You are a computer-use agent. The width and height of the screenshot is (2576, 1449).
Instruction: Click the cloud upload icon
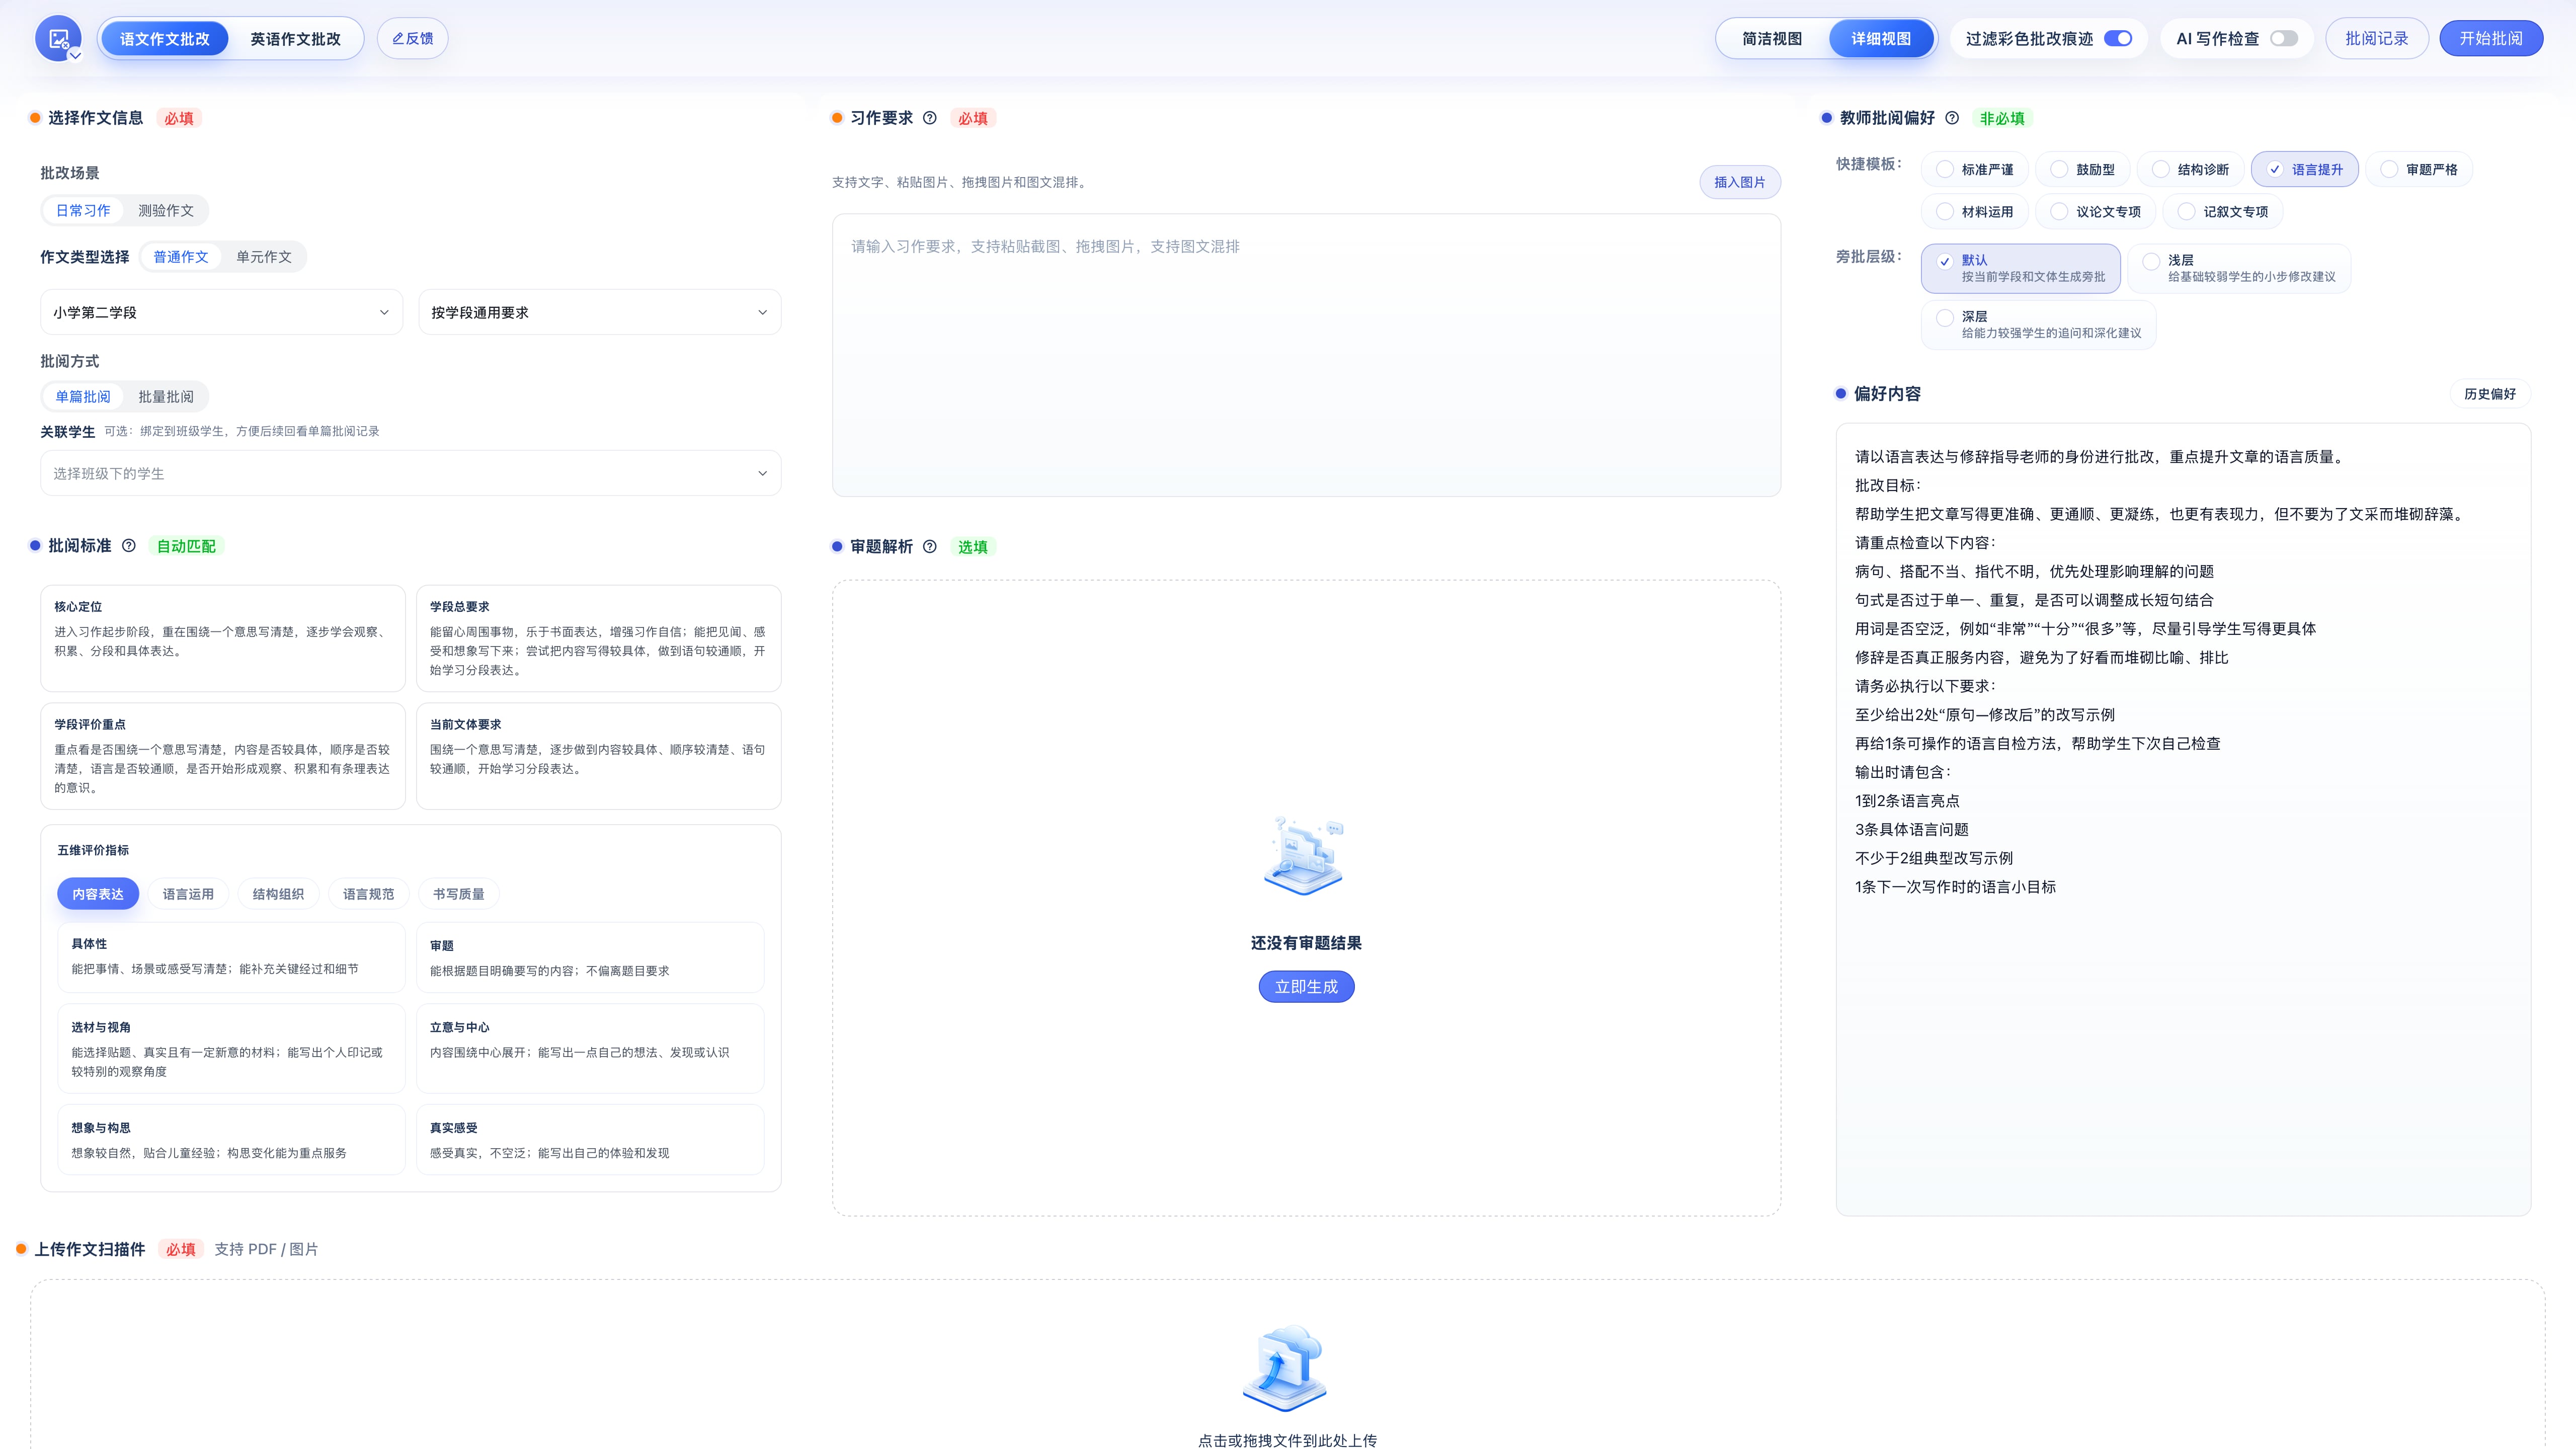[x=1286, y=1368]
